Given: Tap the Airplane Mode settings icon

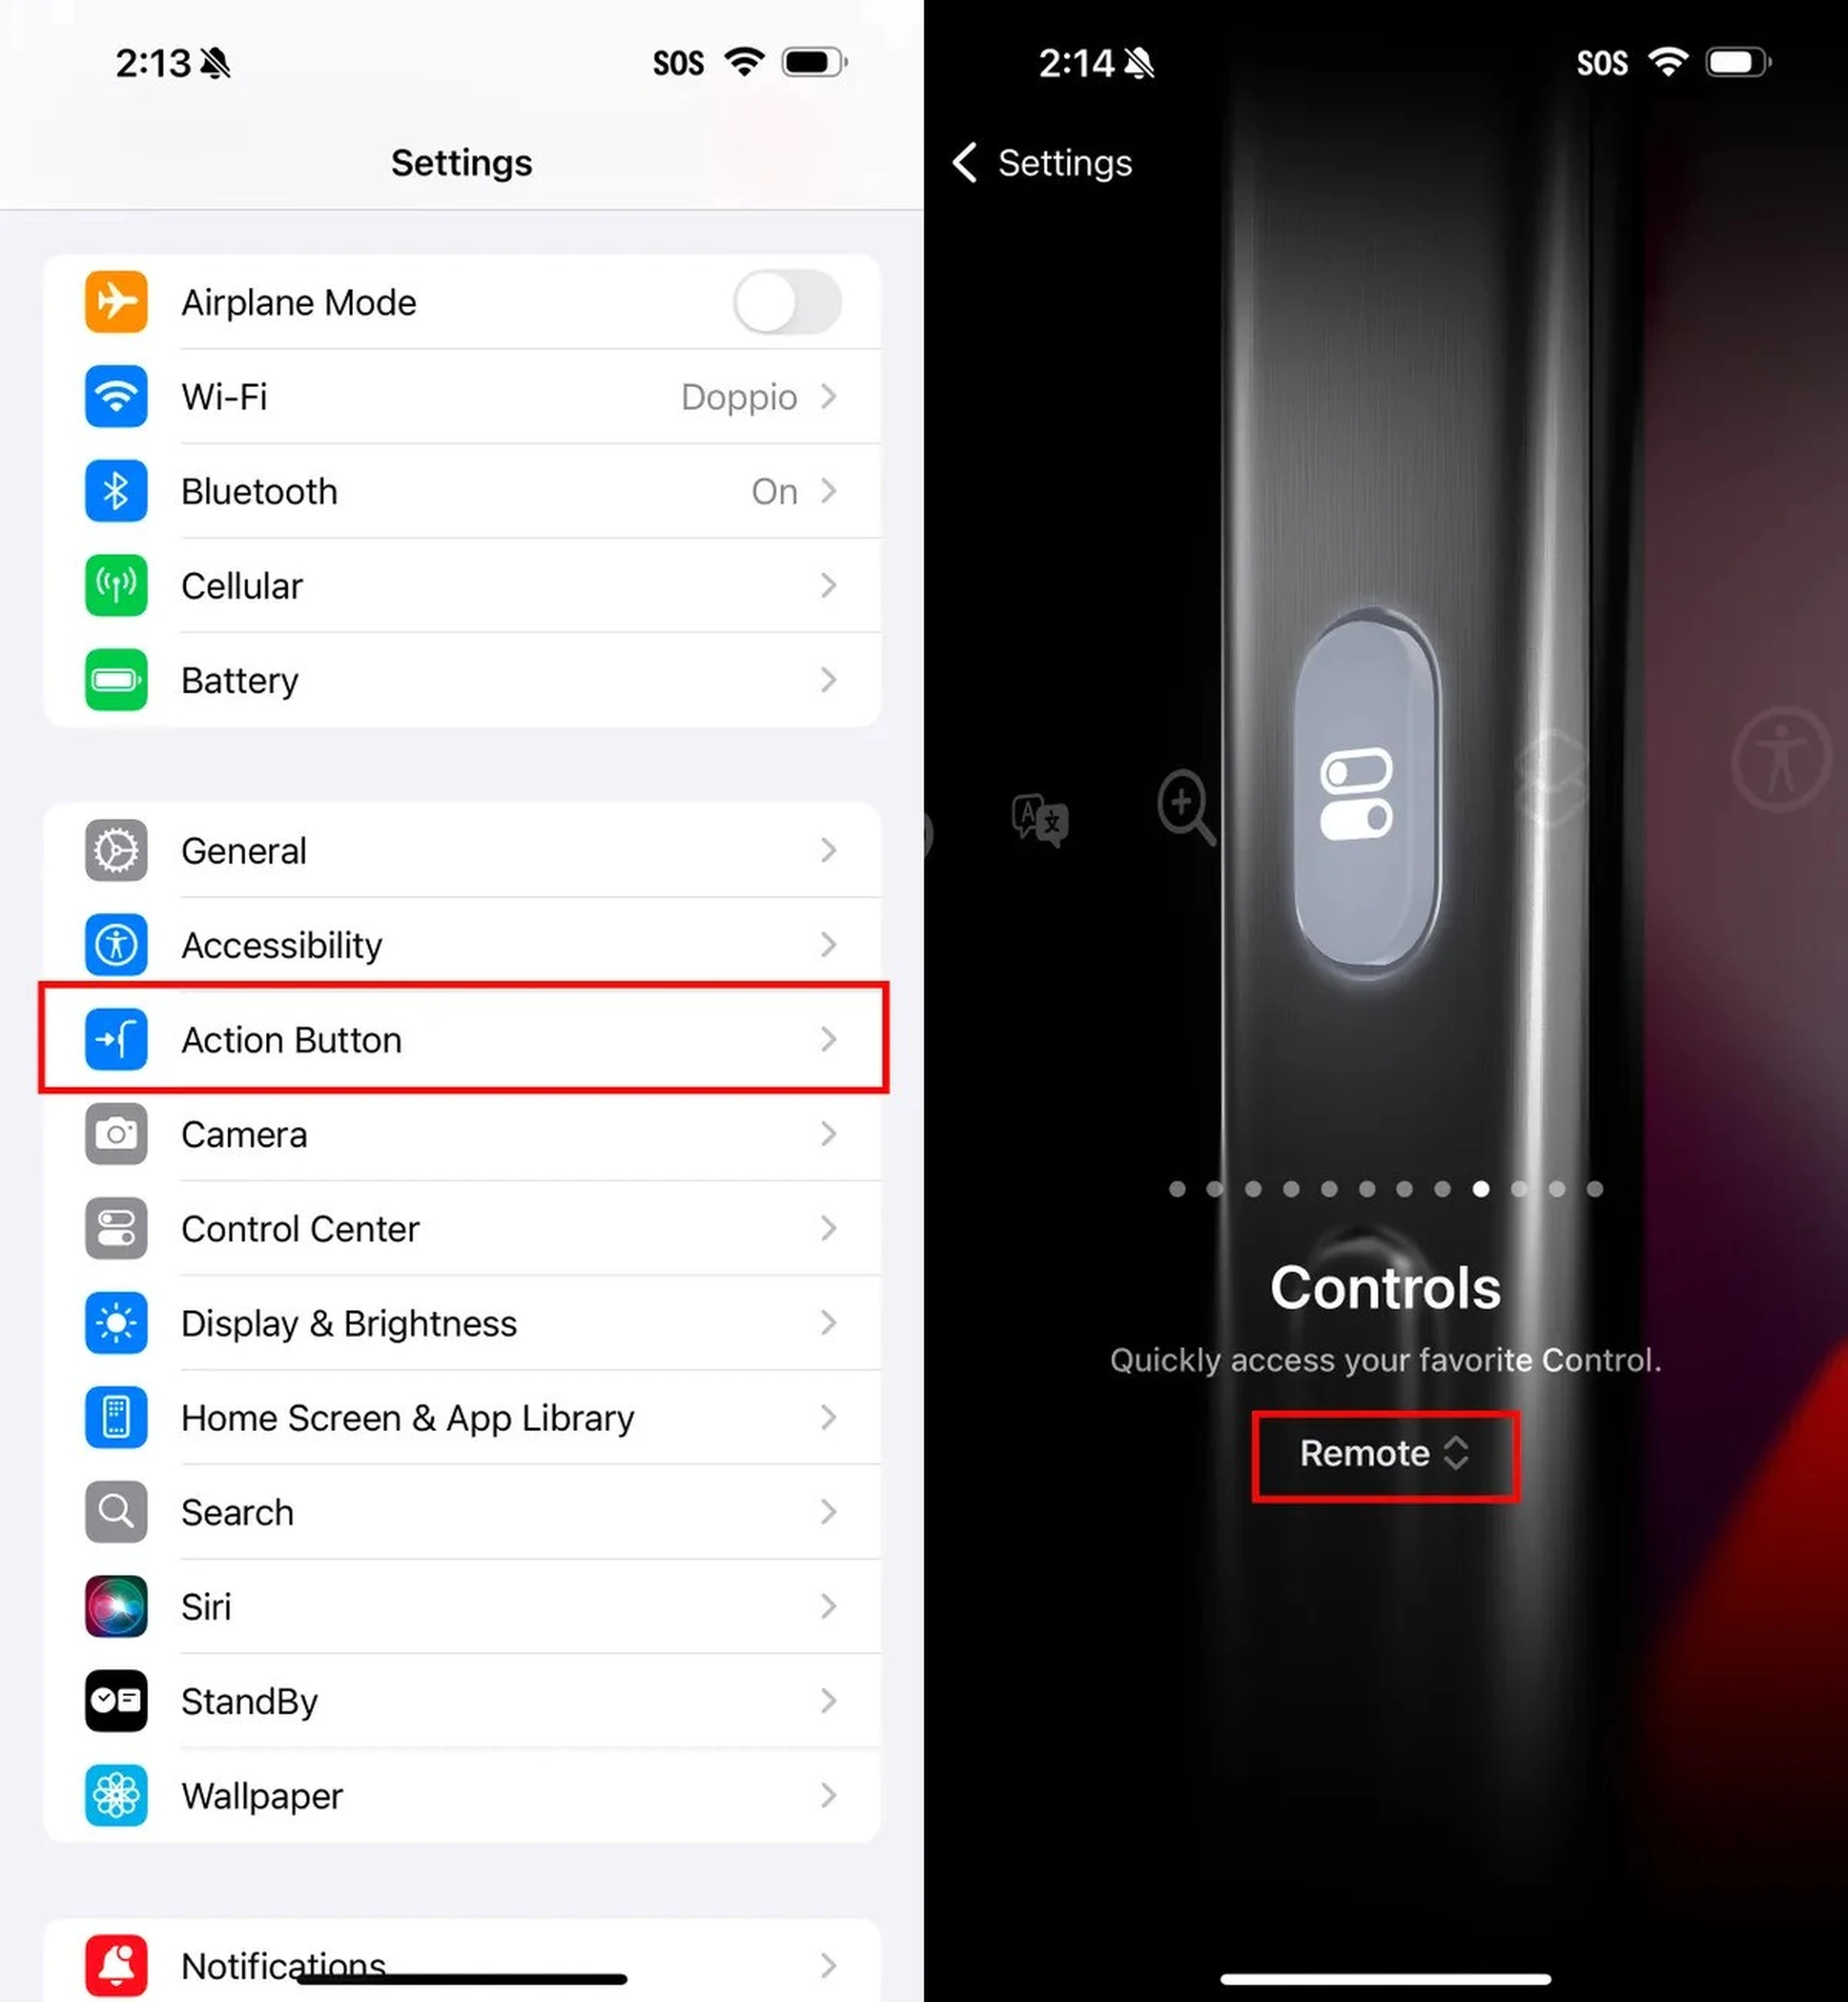Looking at the screenshot, I should point(116,301).
